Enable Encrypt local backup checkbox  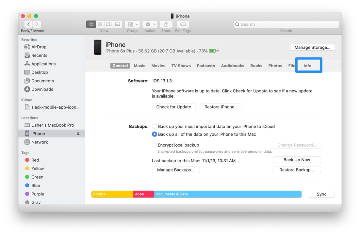click(x=154, y=145)
